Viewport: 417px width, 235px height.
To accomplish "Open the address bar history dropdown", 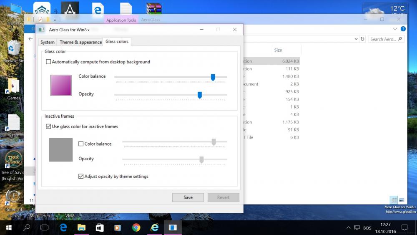I will 356,39.
